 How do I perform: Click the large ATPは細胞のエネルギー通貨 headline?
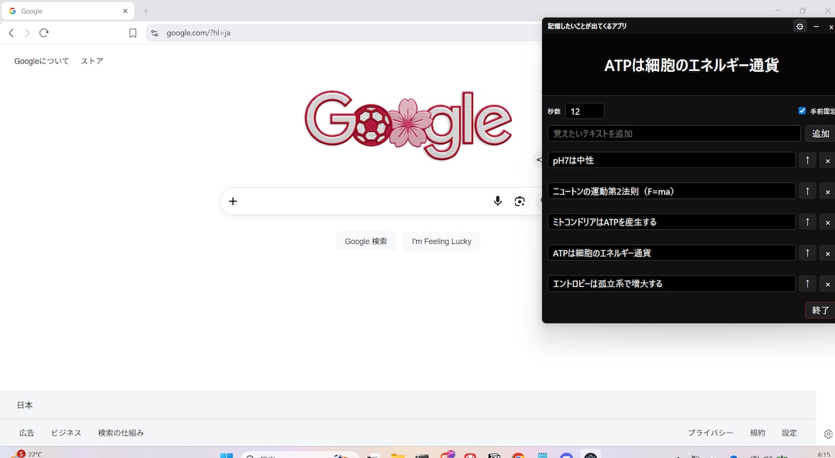tap(691, 65)
